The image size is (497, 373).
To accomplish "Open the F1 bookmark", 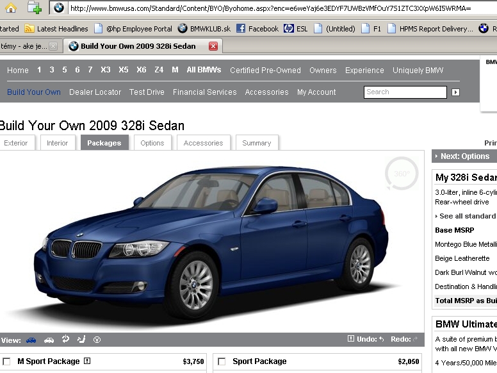I will [x=371, y=29].
